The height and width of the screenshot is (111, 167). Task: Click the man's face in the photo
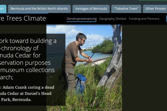(82, 41)
